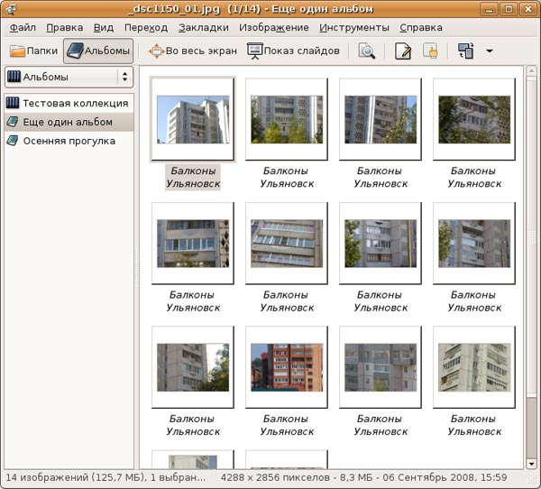
Task: Click the hand-on-page categories icon
Action: click(x=430, y=51)
